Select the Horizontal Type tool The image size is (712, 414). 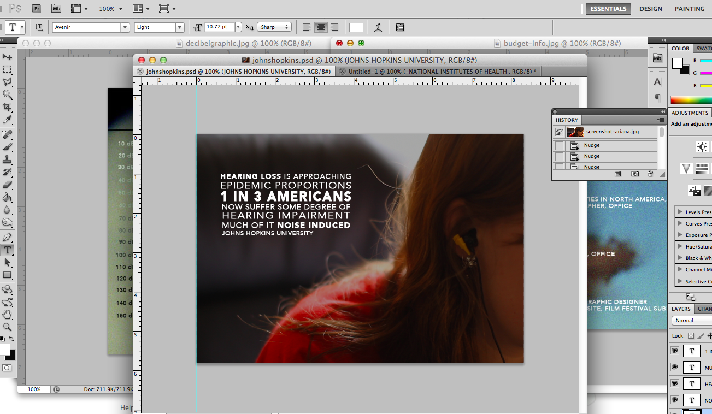8,250
